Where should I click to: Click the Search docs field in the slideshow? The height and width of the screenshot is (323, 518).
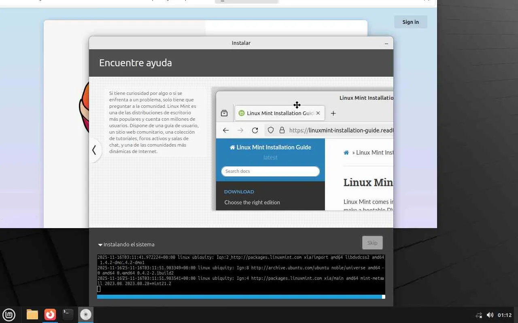click(270, 171)
